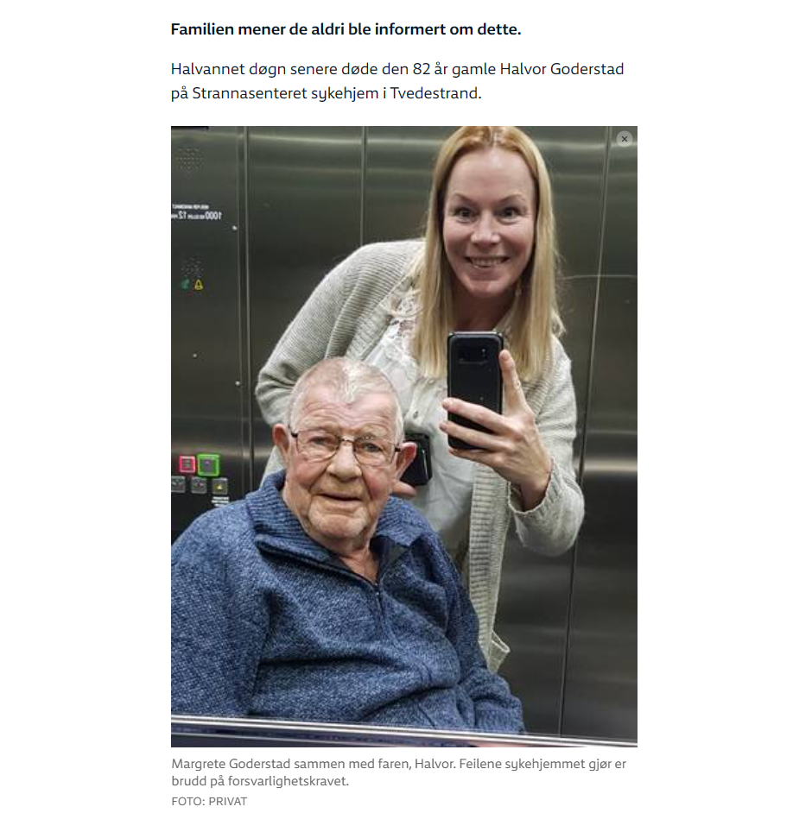Click the name 'Halvor Goderstad' in the paragraph

(561, 69)
